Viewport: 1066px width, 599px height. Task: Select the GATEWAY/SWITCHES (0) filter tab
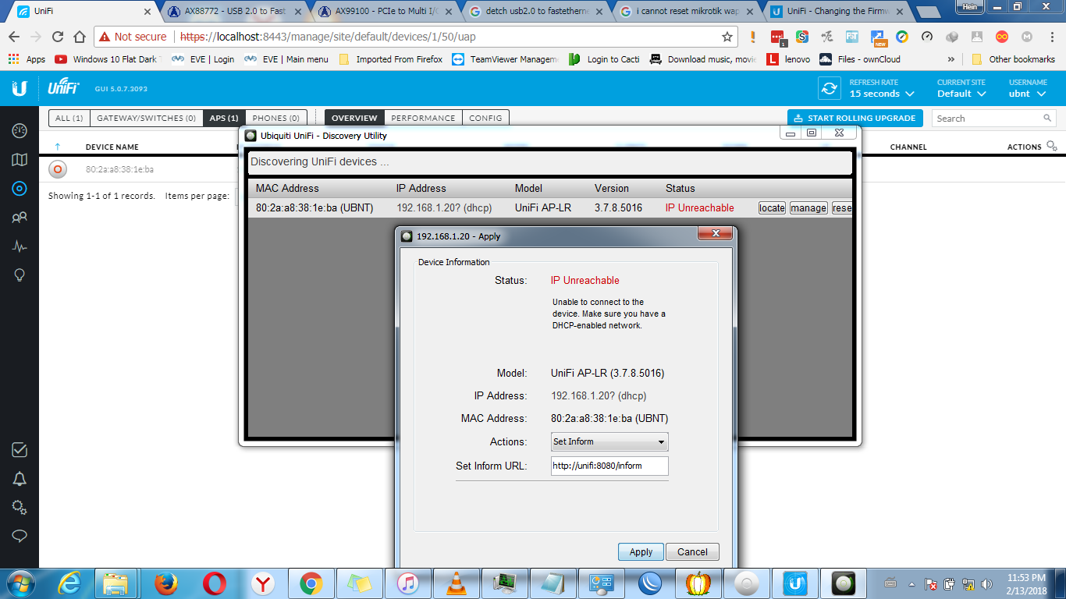tap(146, 118)
